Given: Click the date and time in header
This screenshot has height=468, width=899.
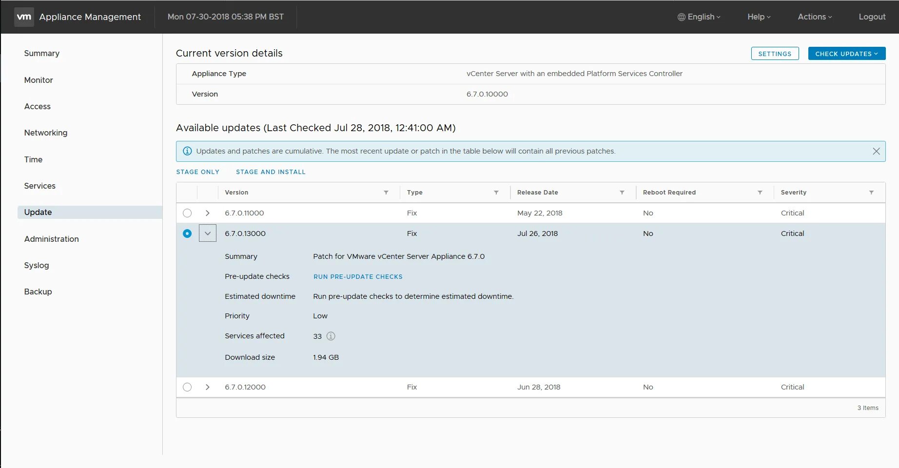Looking at the screenshot, I should 226,17.
